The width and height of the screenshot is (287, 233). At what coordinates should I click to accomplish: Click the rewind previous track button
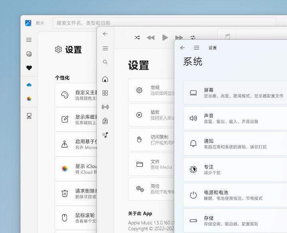151,37
